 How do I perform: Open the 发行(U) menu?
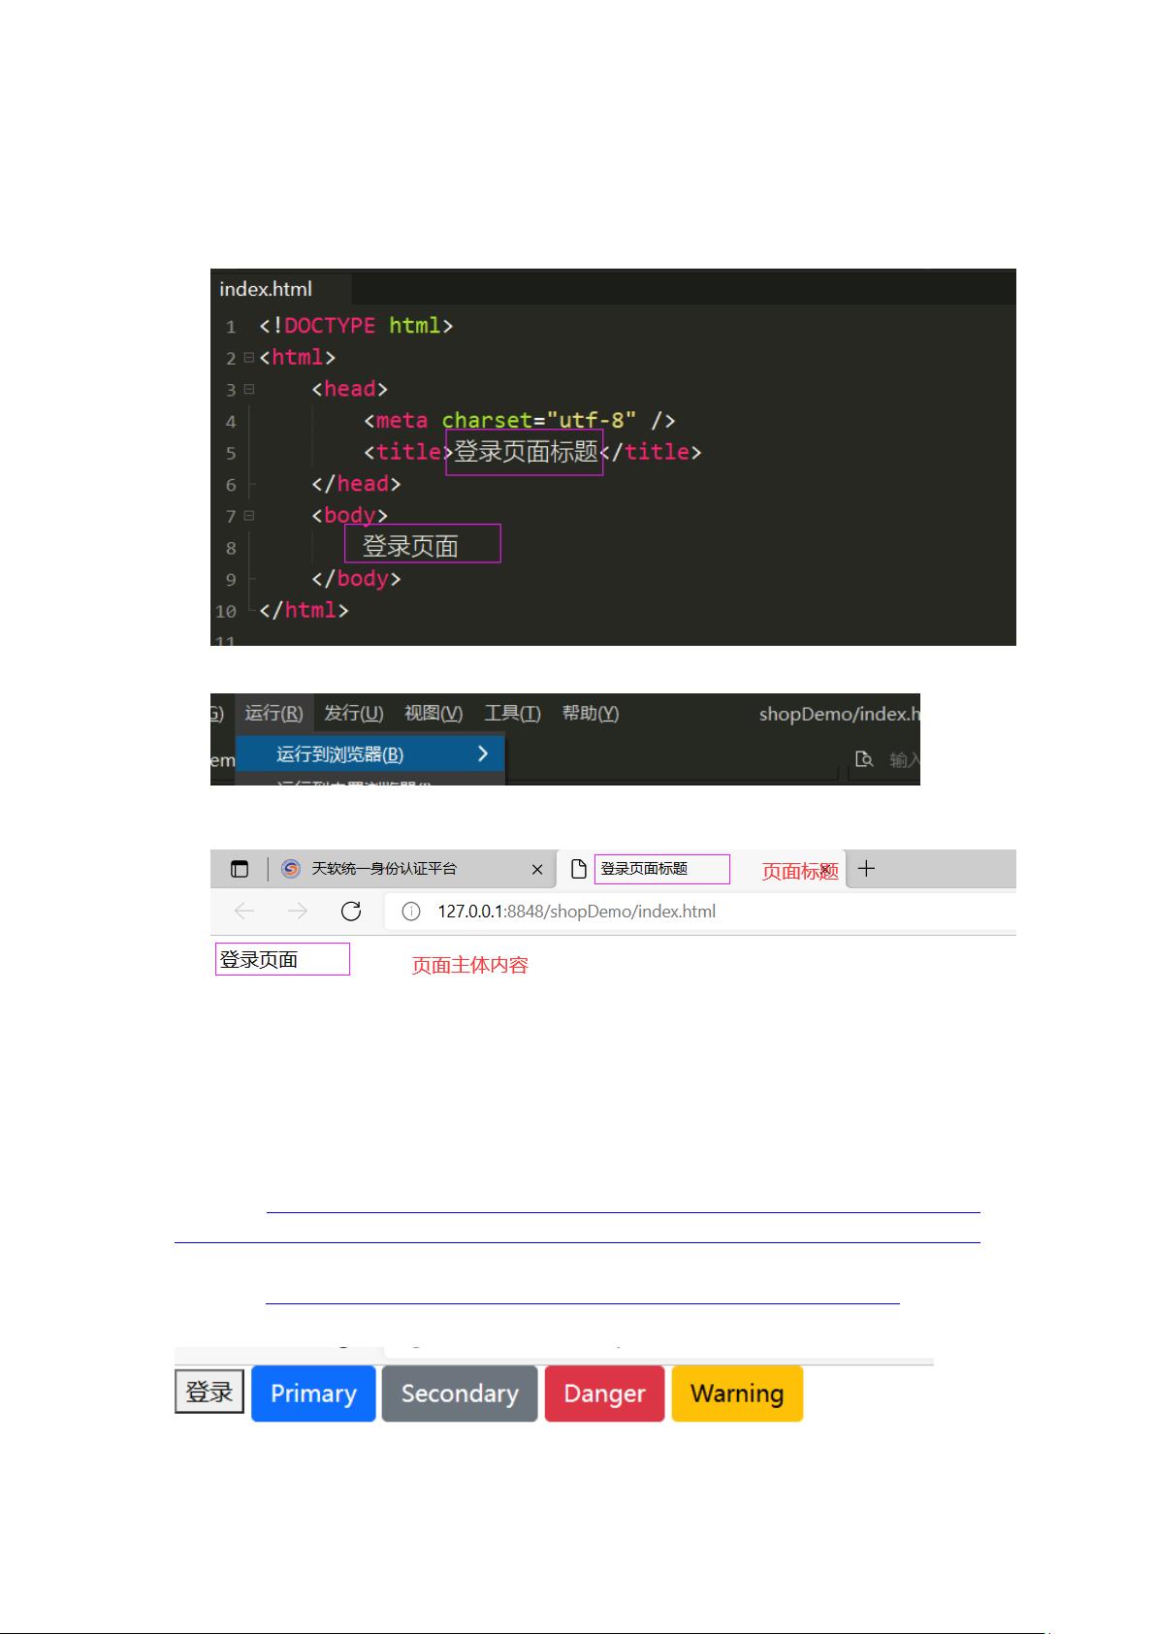point(353,714)
